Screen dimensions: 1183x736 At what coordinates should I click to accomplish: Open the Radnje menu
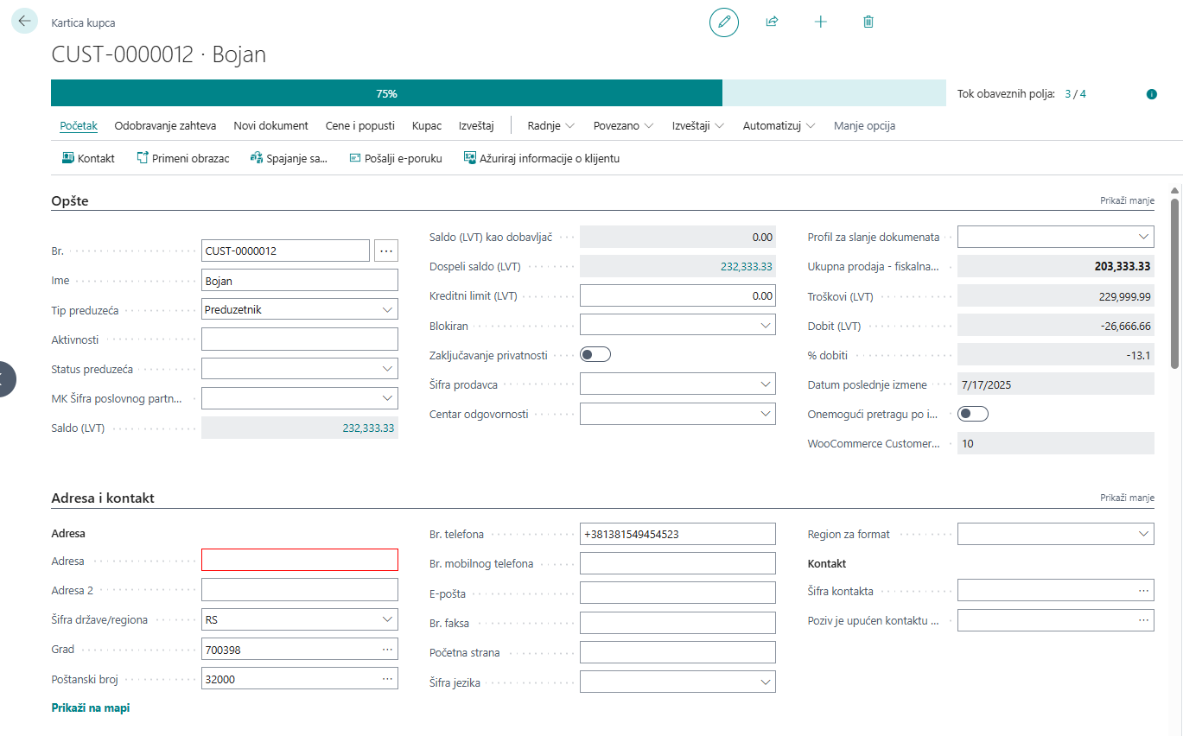coord(550,125)
